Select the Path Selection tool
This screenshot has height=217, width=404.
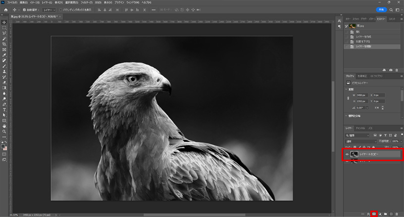(x=4, y=115)
